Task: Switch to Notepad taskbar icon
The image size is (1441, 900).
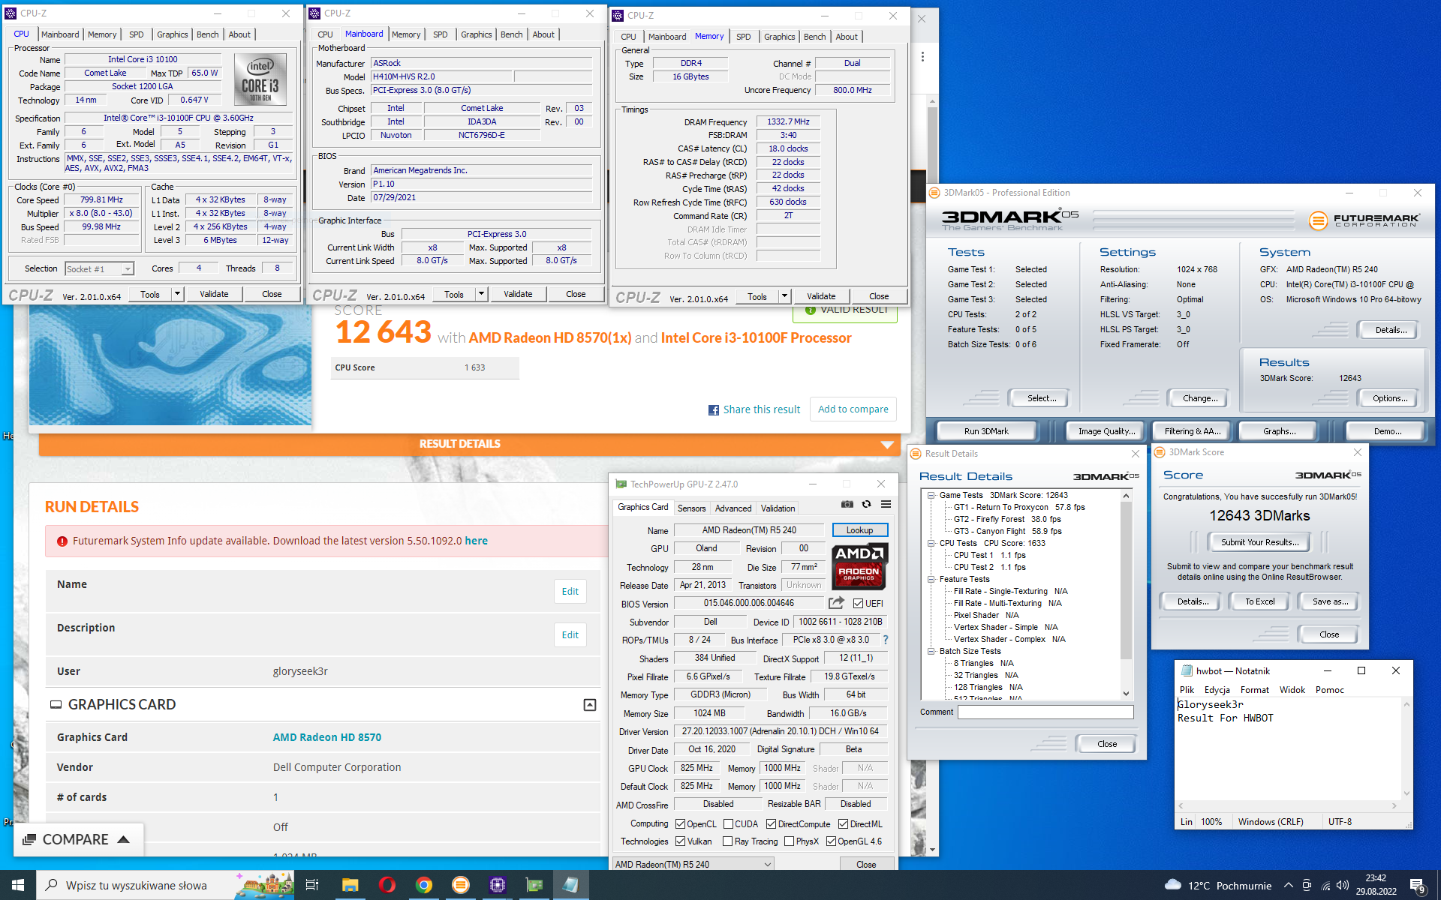Action: click(x=570, y=885)
